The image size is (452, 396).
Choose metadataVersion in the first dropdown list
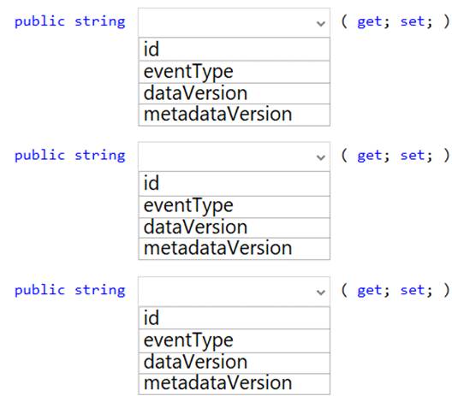coord(234,115)
